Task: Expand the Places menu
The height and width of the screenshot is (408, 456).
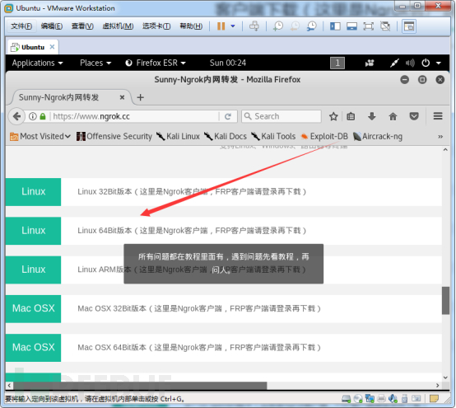Action: pos(95,63)
